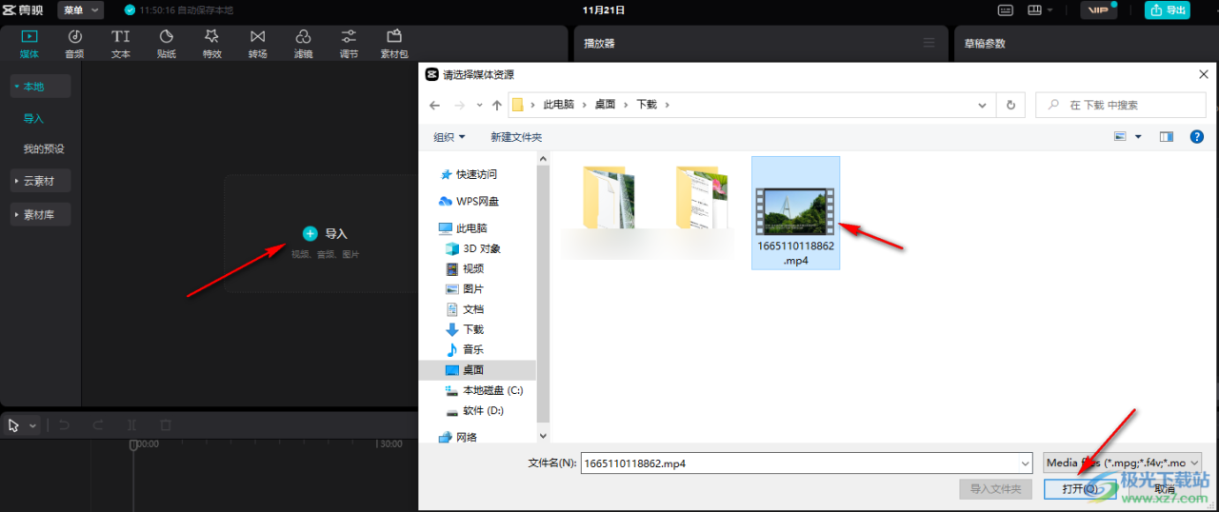Click the 文件名 filename input field
1219x512 pixels.
pos(807,463)
